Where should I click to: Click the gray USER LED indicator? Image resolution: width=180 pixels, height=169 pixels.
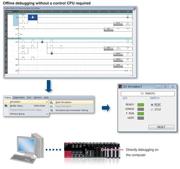tap(141, 118)
